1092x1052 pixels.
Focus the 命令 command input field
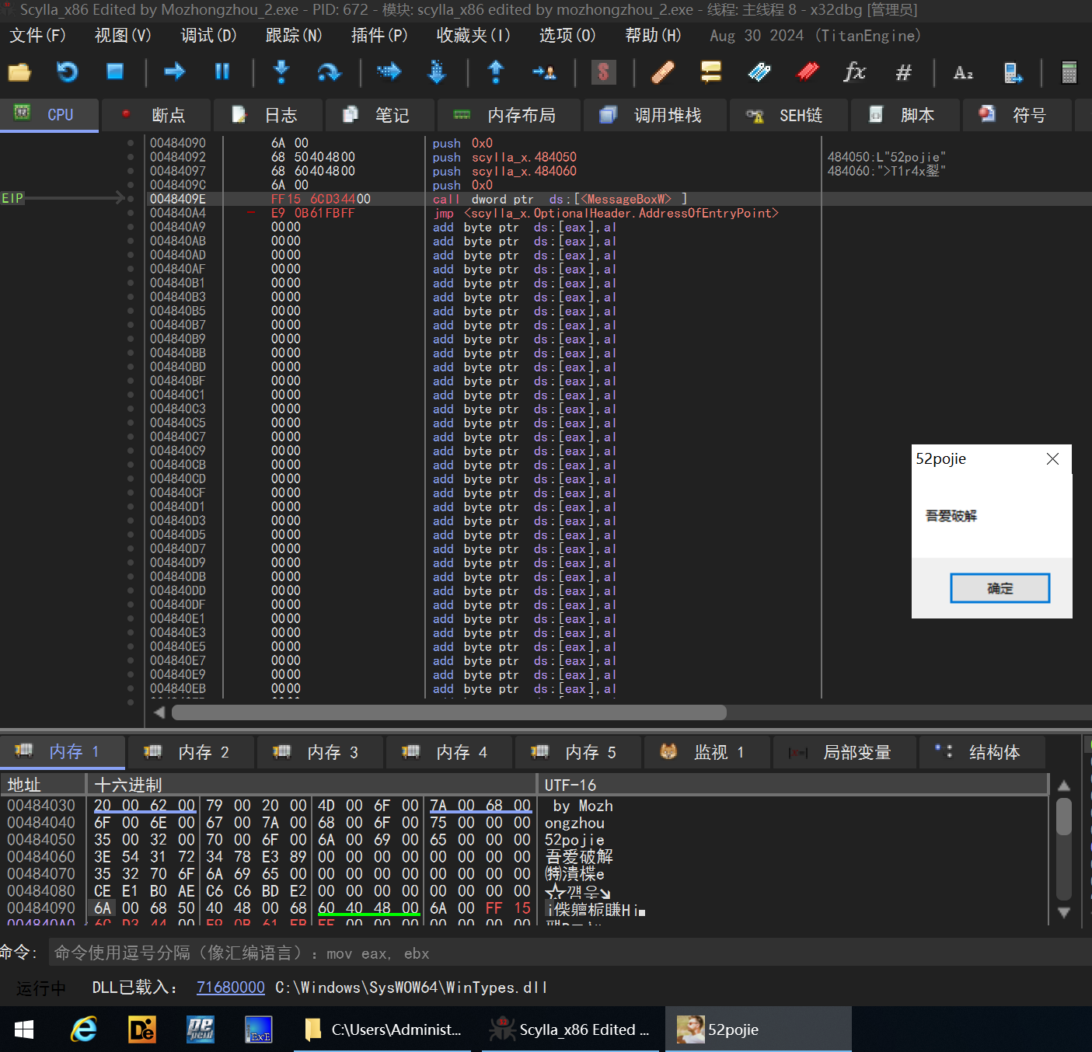[x=569, y=953]
